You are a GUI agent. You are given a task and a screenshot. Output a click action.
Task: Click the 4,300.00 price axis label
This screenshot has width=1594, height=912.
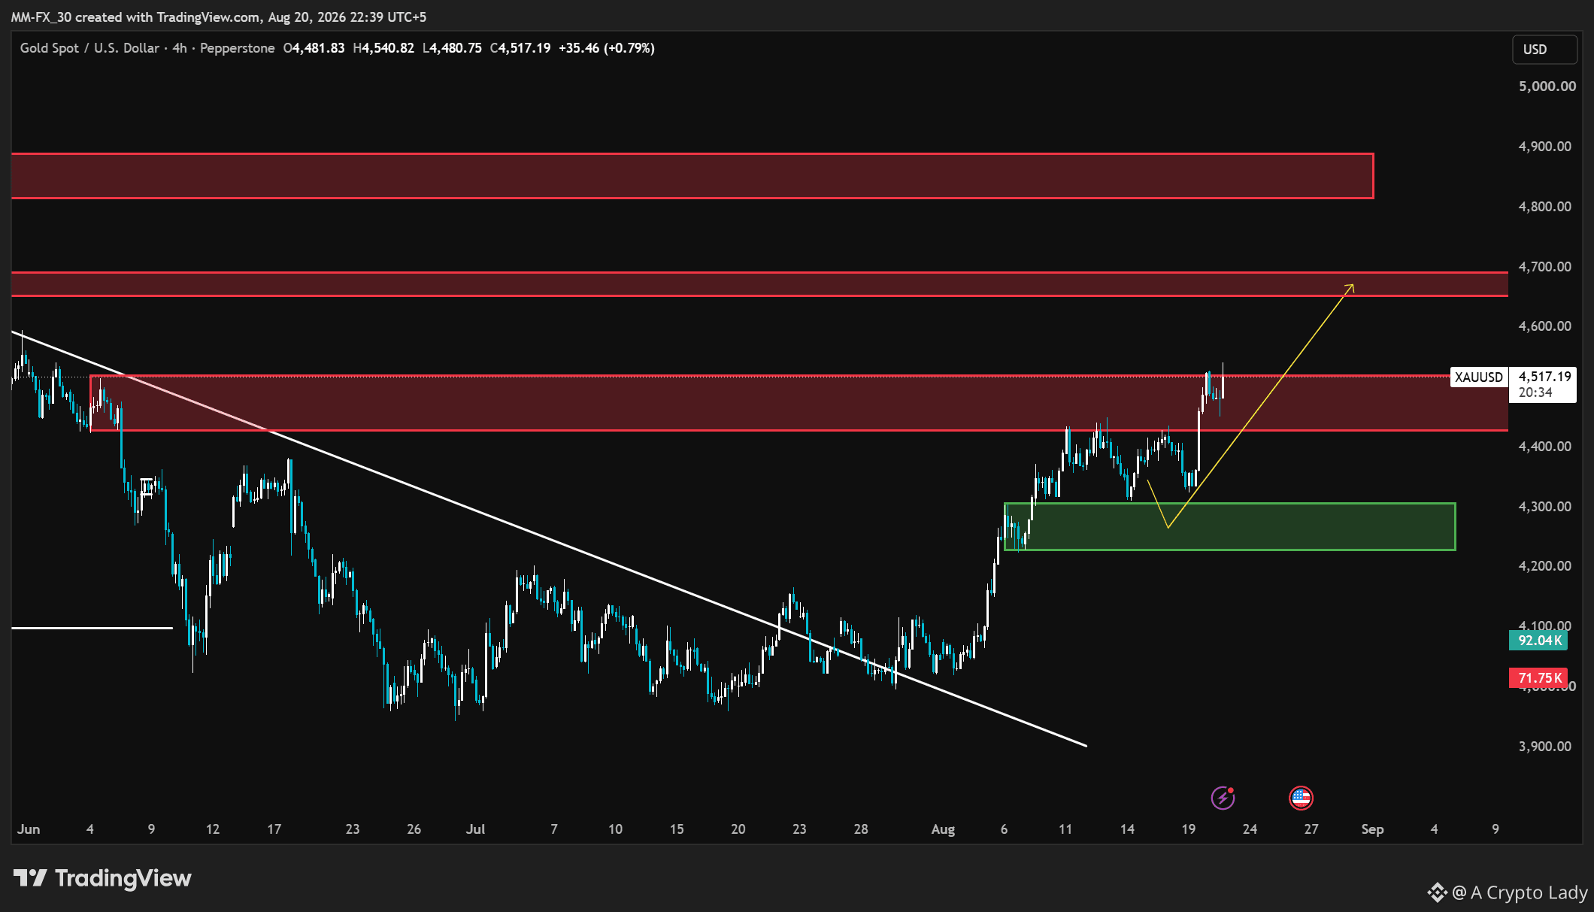coord(1544,507)
